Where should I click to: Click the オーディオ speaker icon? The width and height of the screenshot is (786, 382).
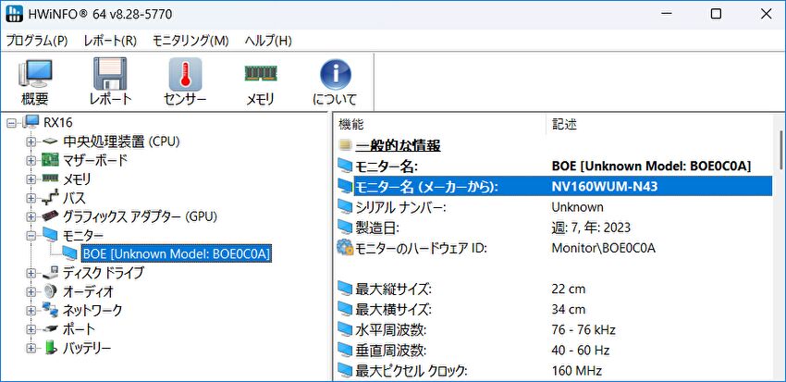point(50,291)
